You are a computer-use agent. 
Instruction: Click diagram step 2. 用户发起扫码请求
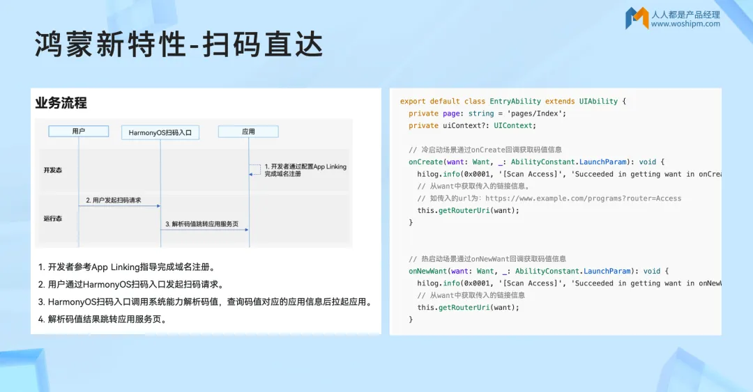pos(114,200)
